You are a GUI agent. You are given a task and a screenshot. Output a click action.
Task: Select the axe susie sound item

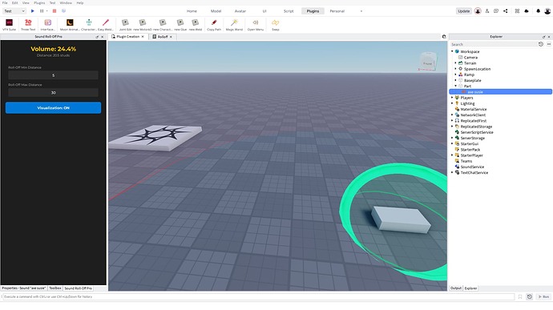coord(500,91)
